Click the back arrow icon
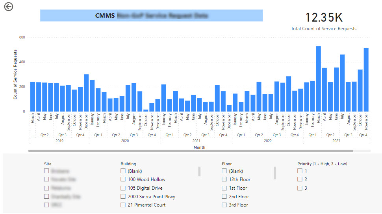 tap(8, 7)
